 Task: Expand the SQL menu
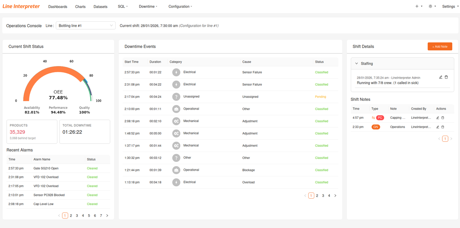click(x=123, y=6)
